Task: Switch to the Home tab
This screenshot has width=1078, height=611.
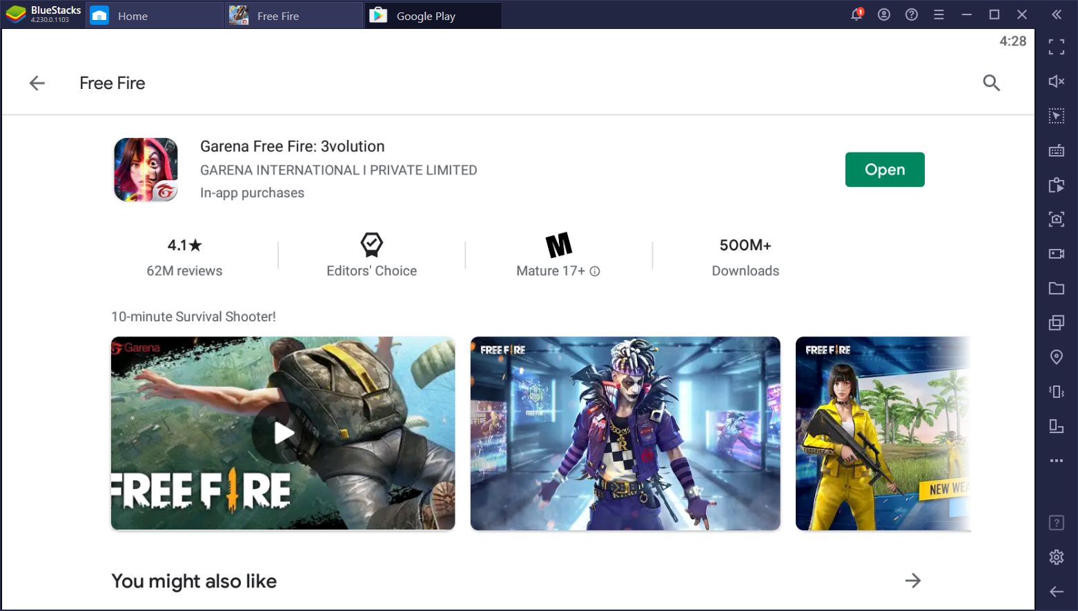Action: pyautogui.click(x=155, y=15)
